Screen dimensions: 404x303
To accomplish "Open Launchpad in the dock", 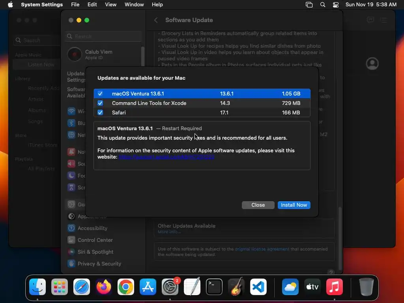I will [x=60, y=287].
